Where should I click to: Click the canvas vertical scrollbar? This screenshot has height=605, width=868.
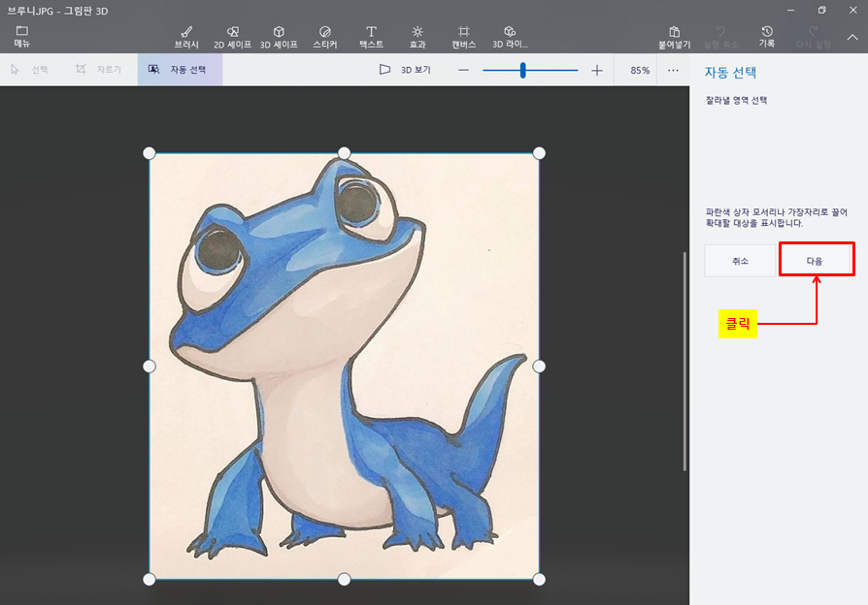(684, 362)
